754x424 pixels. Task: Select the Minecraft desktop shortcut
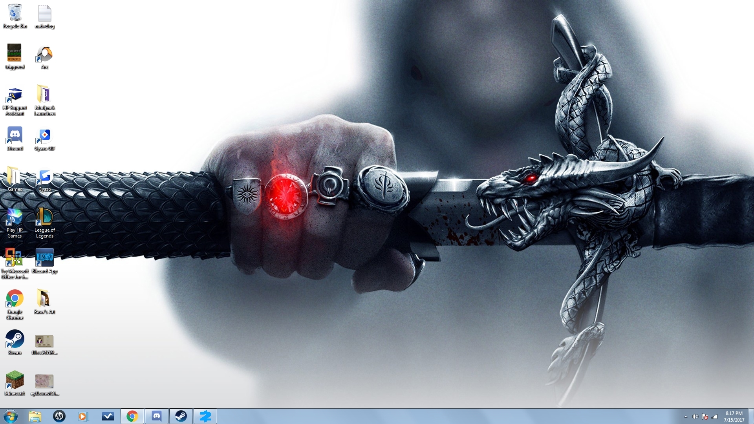15,380
